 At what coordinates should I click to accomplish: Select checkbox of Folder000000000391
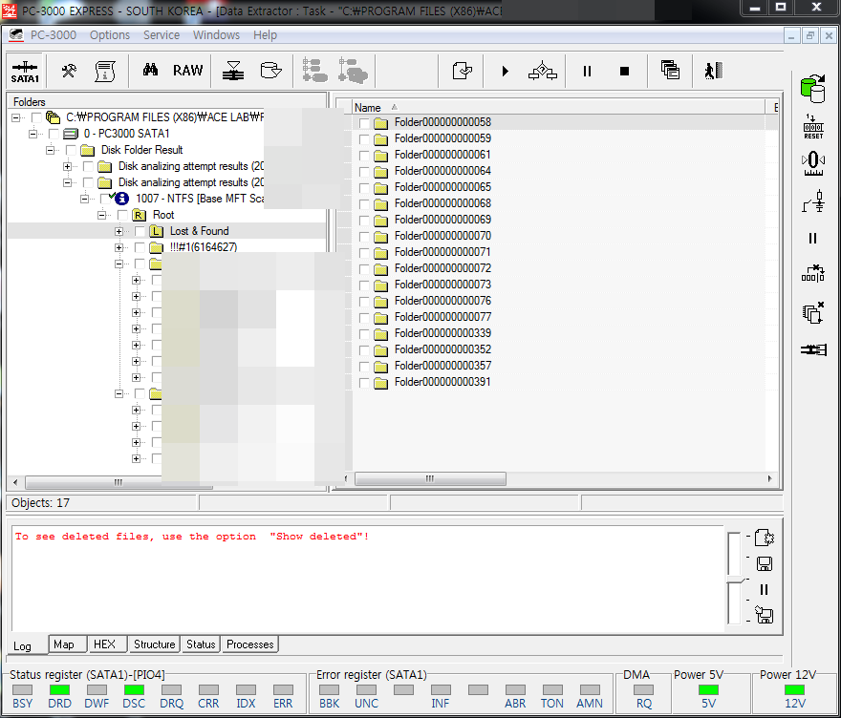point(364,383)
